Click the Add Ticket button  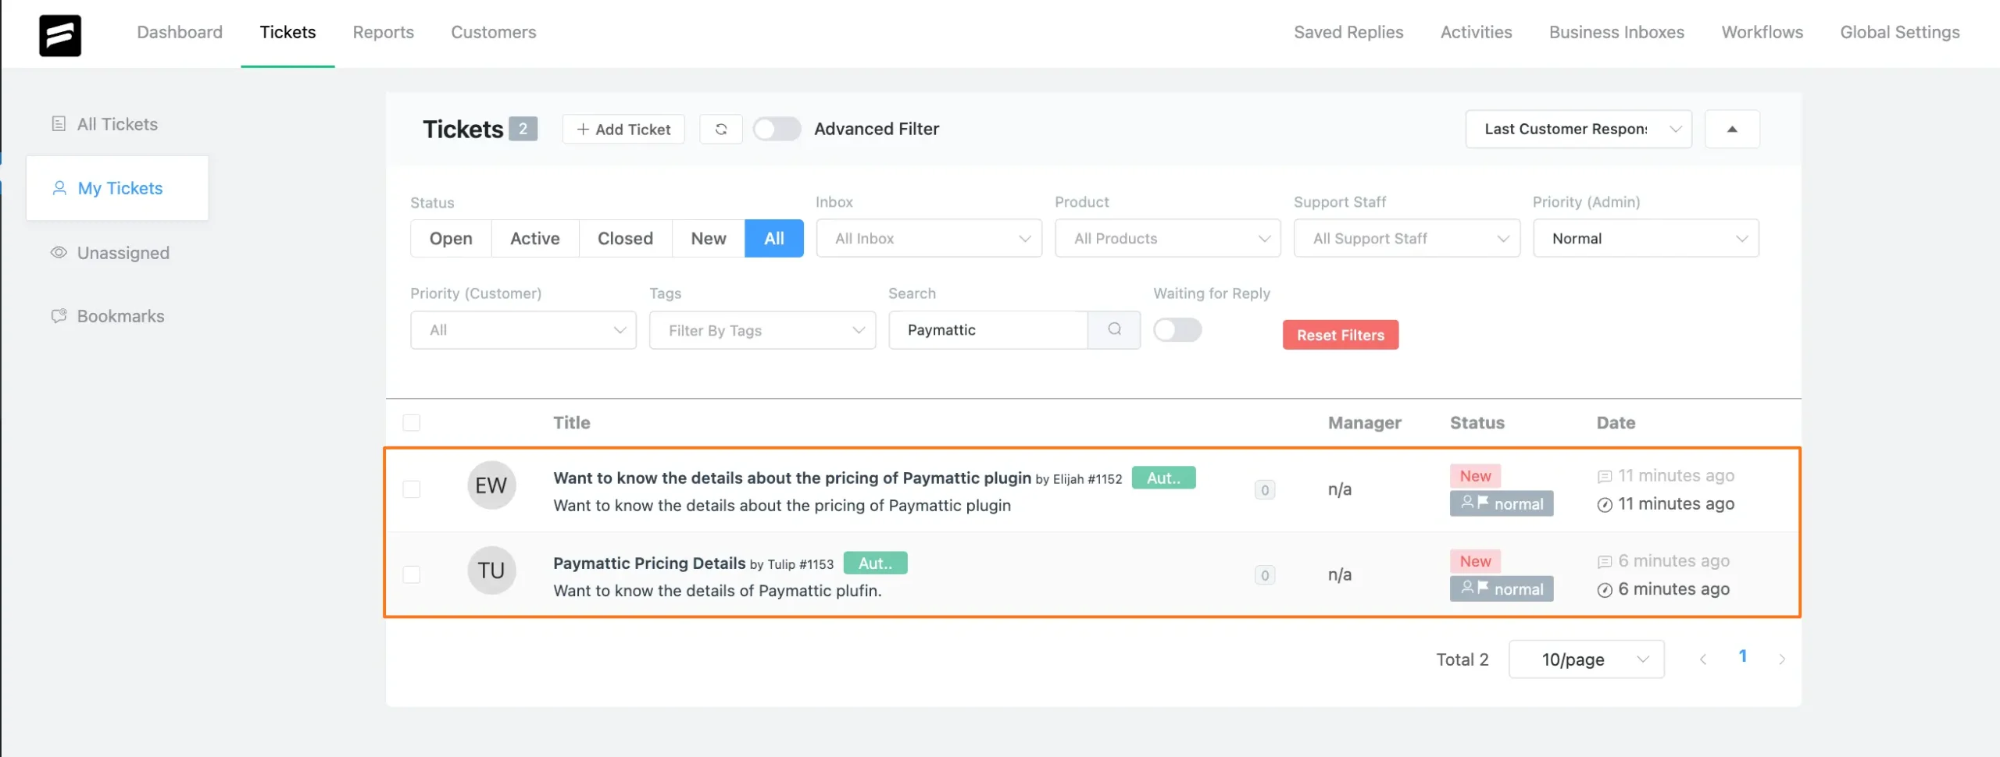(x=623, y=129)
